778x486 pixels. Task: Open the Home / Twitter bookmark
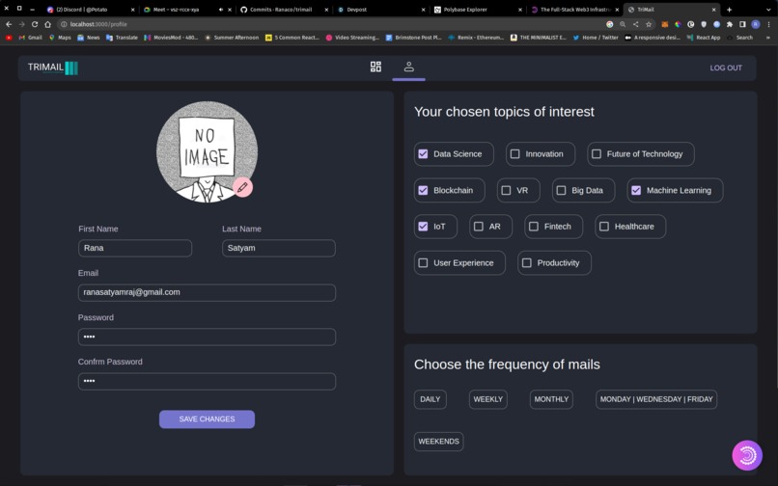[x=596, y=38]
